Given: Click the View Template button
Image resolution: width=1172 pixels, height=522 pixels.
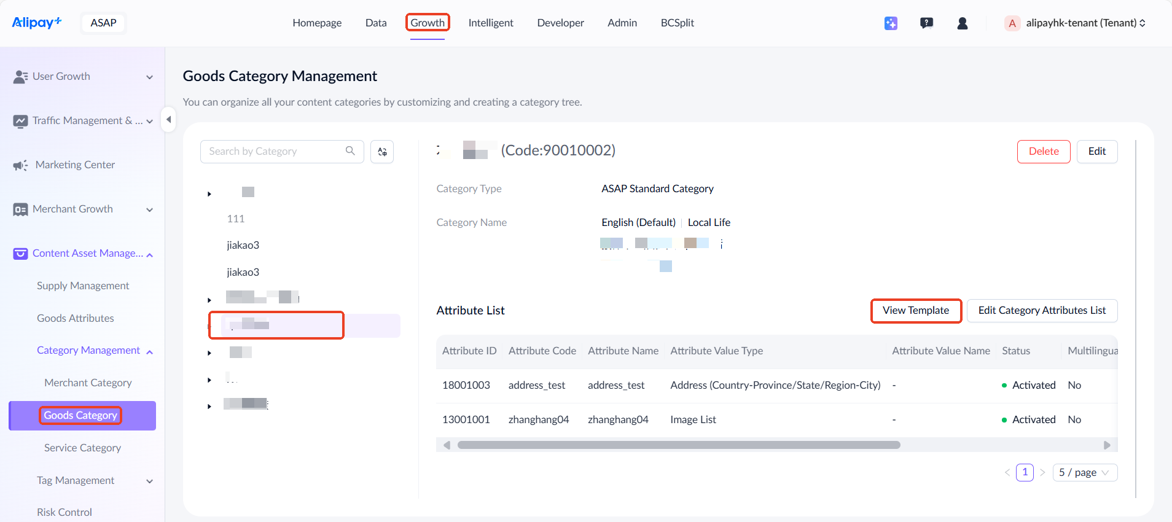Looking at the screenshot, I should coord(916,311).
